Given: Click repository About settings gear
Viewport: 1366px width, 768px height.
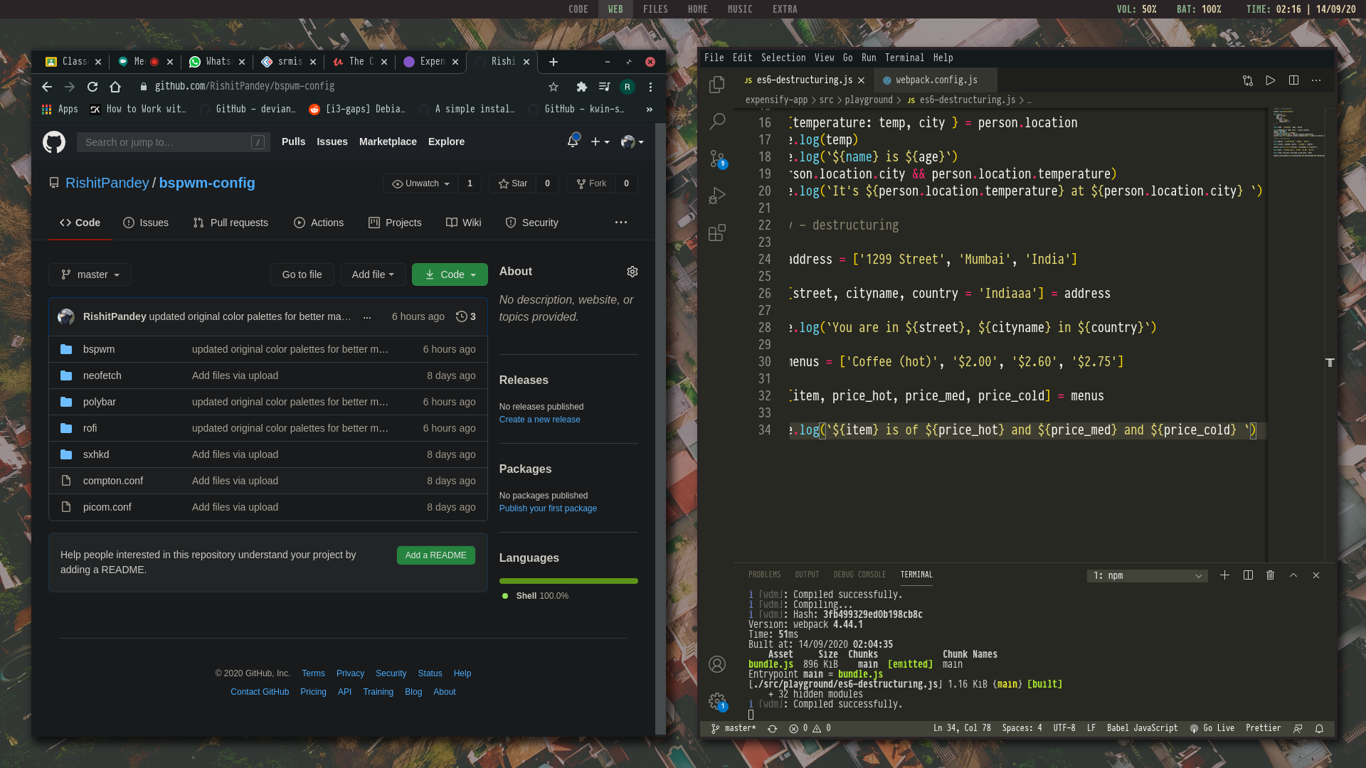Looking at the screenshot, I should (x=632, y=272).
